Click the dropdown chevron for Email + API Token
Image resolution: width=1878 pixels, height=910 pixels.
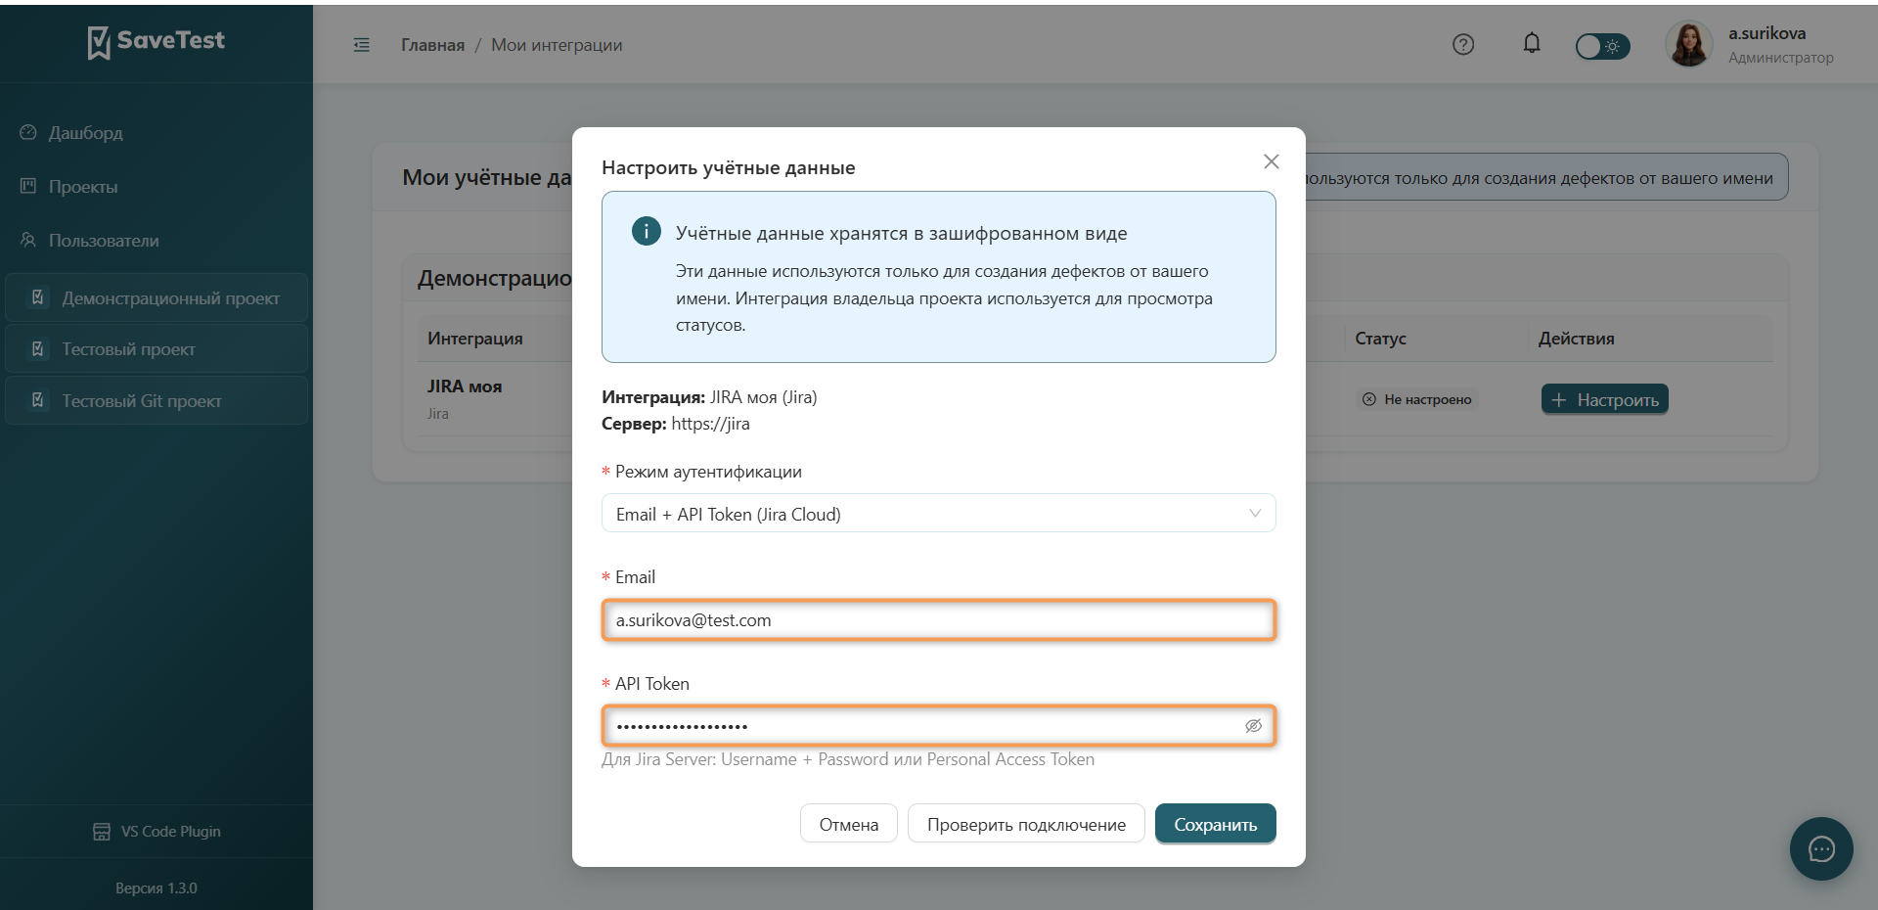1255,514
